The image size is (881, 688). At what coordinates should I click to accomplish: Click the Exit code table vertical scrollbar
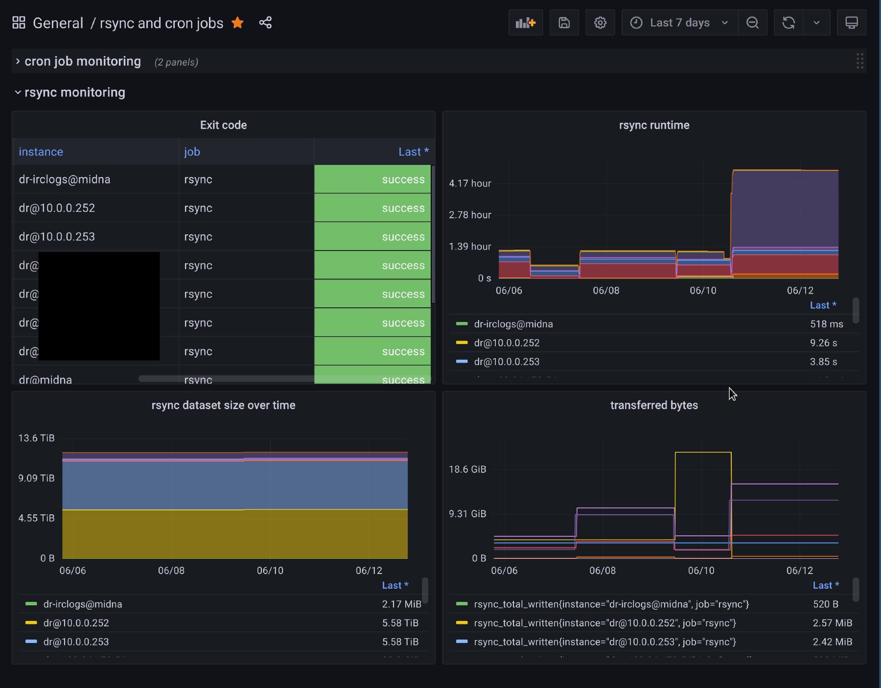click(x=433, y=234)
